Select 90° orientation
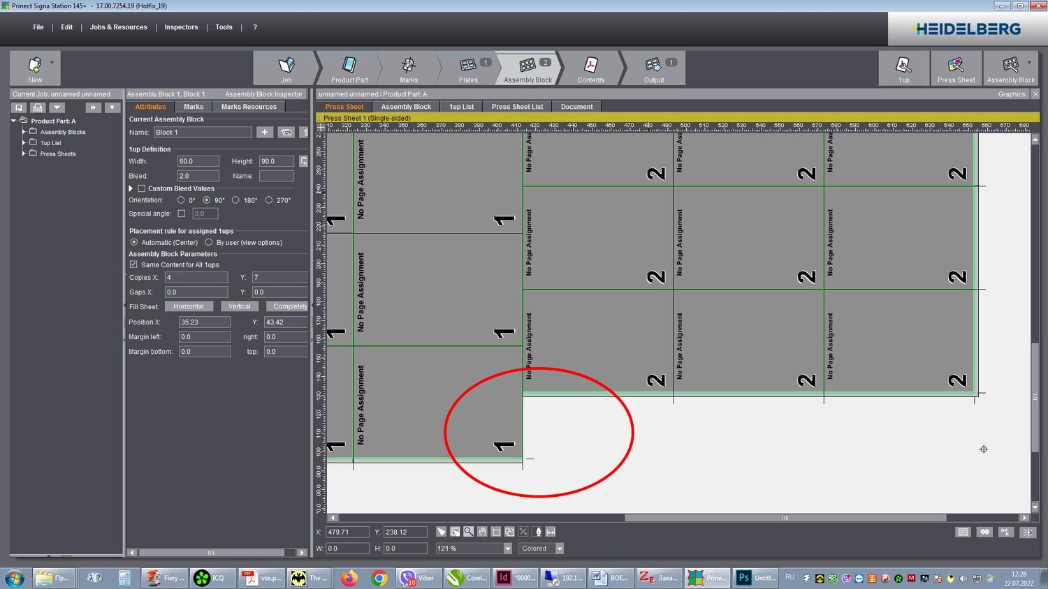This screenshot has width=1048, height=589. (207, 200)
